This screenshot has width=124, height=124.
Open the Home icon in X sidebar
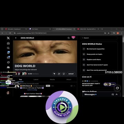click(x=8, y=43)
